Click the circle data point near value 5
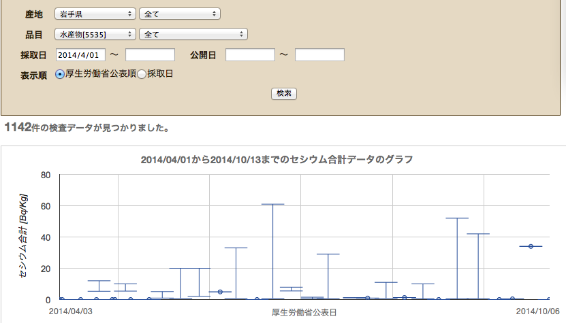 point(220,292)
